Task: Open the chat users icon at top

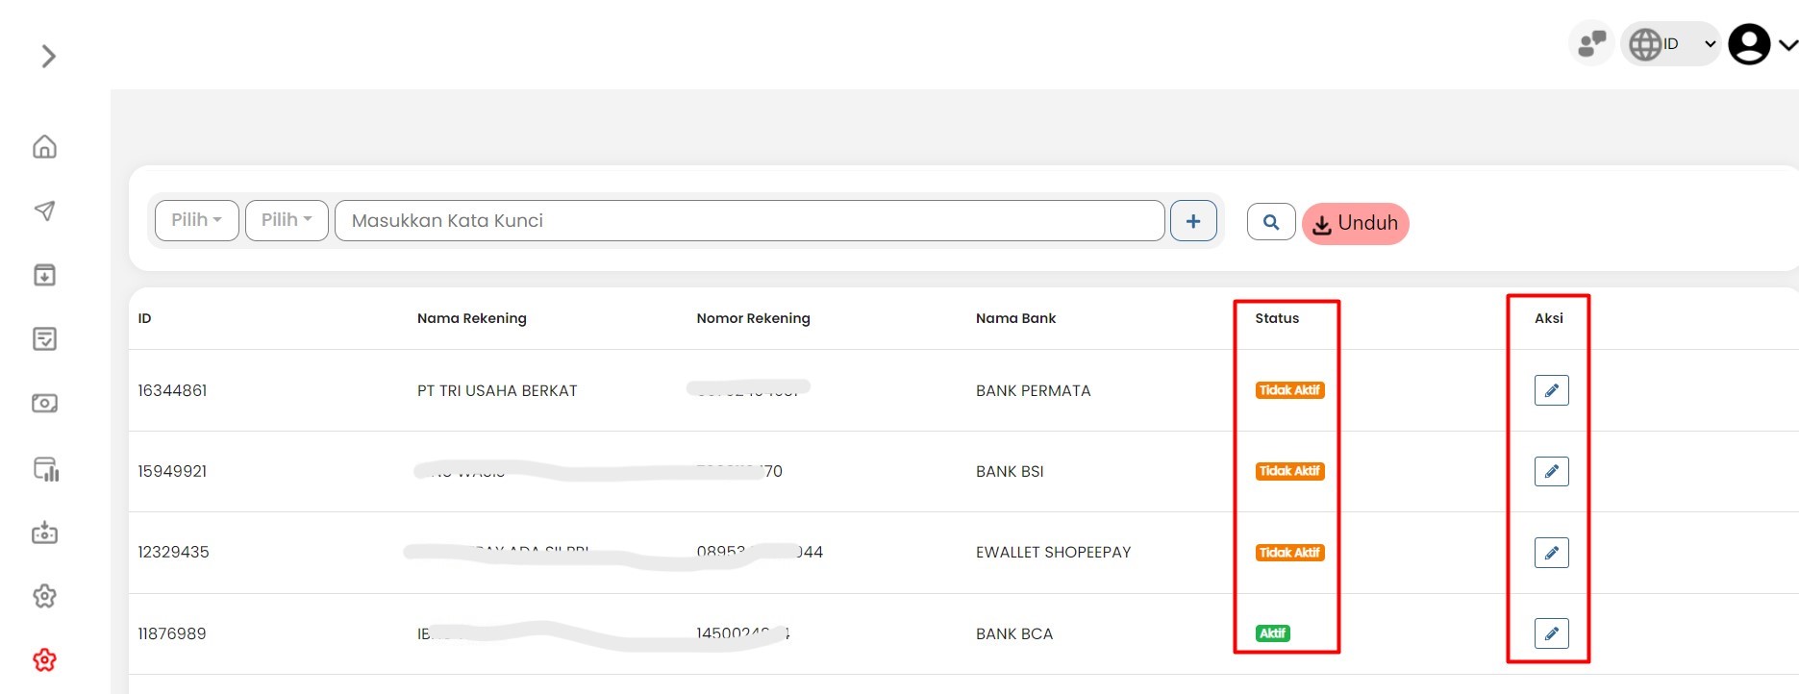Action: pyautogui.click(x=1592, y=43)
